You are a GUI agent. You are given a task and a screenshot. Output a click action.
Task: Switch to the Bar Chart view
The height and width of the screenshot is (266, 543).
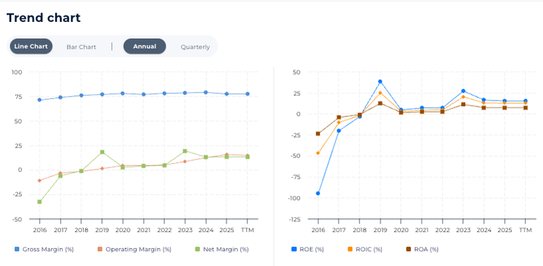81,47
